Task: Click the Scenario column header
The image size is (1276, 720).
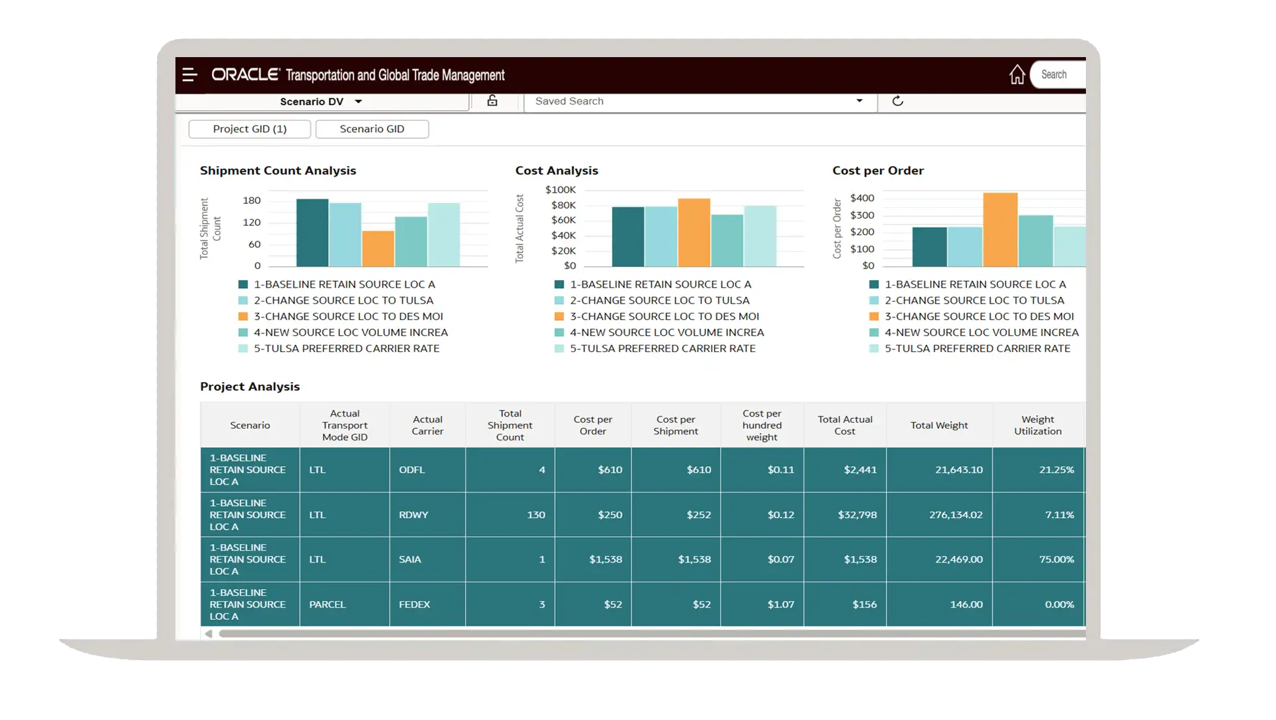Action: pos(250,425)
